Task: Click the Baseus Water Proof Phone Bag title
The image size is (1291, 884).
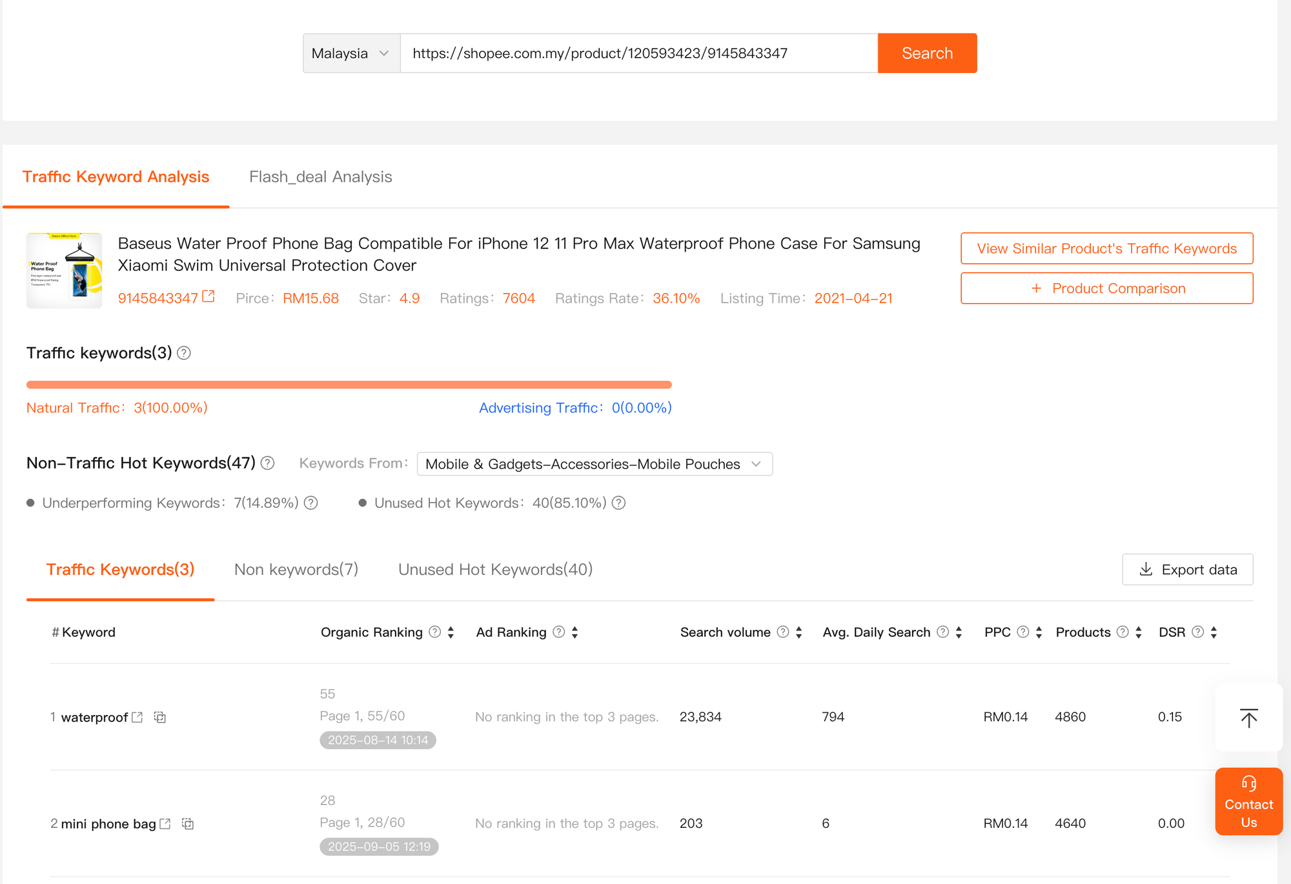Action: tap(519, 254)
